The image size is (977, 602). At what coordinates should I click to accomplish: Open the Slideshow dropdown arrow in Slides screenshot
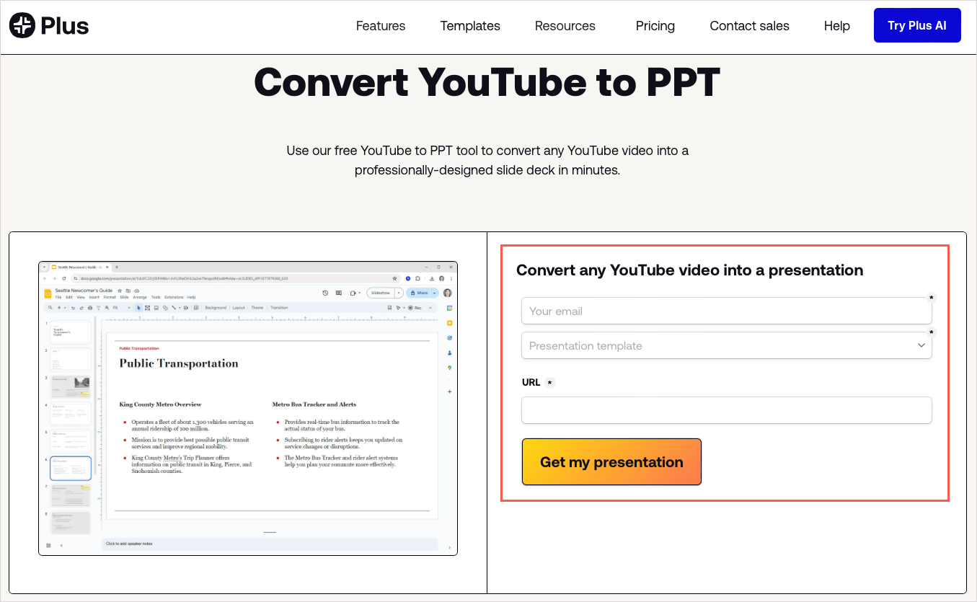[x=399, y=293]
